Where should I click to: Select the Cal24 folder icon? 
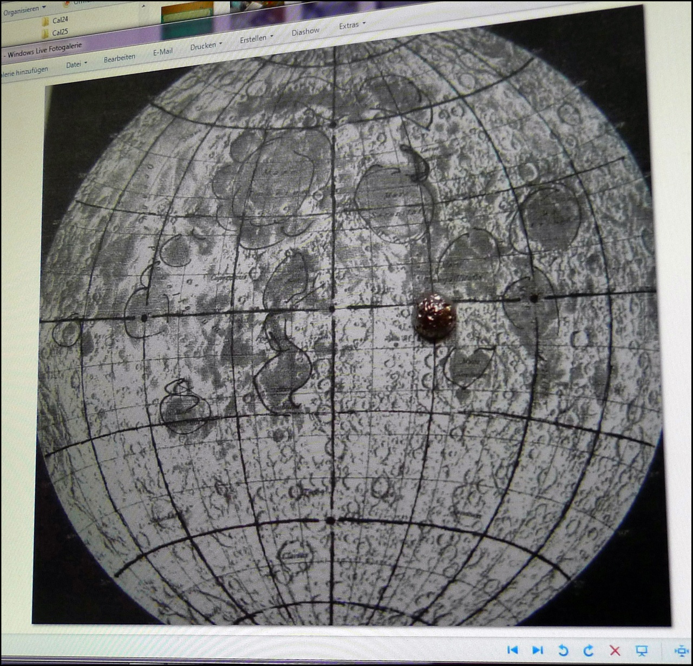click(x=45, y=22)
